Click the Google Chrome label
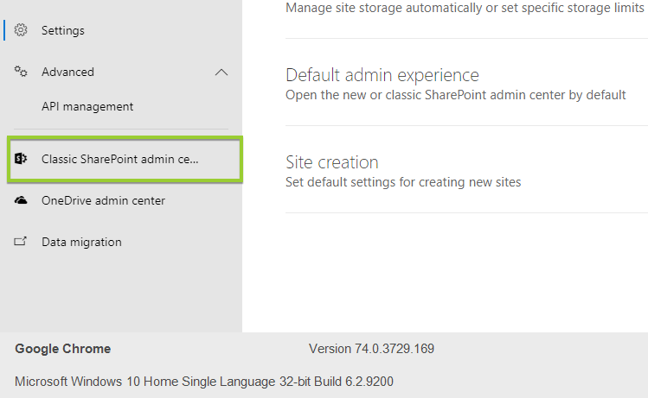The height and width of the screenshot is (398, 648). click(x=63, y=349)
